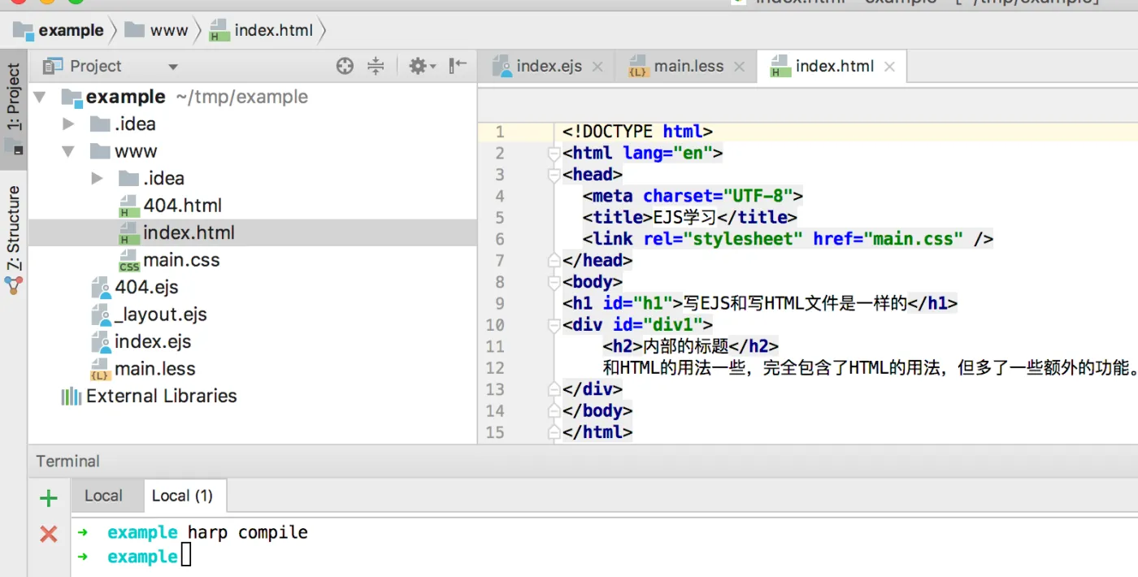
Task: Open 404.html in the project tree
Action: click(x=182, y=206)
